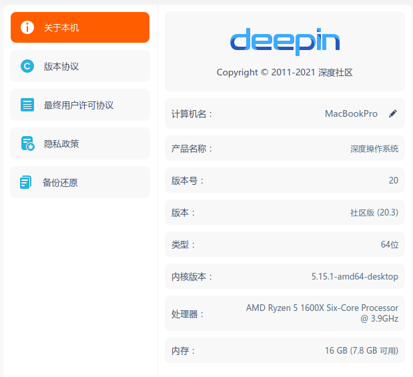This screenshot has height=377, width=413.
Task: Open the 隐私政策 section
Action: 80,143
